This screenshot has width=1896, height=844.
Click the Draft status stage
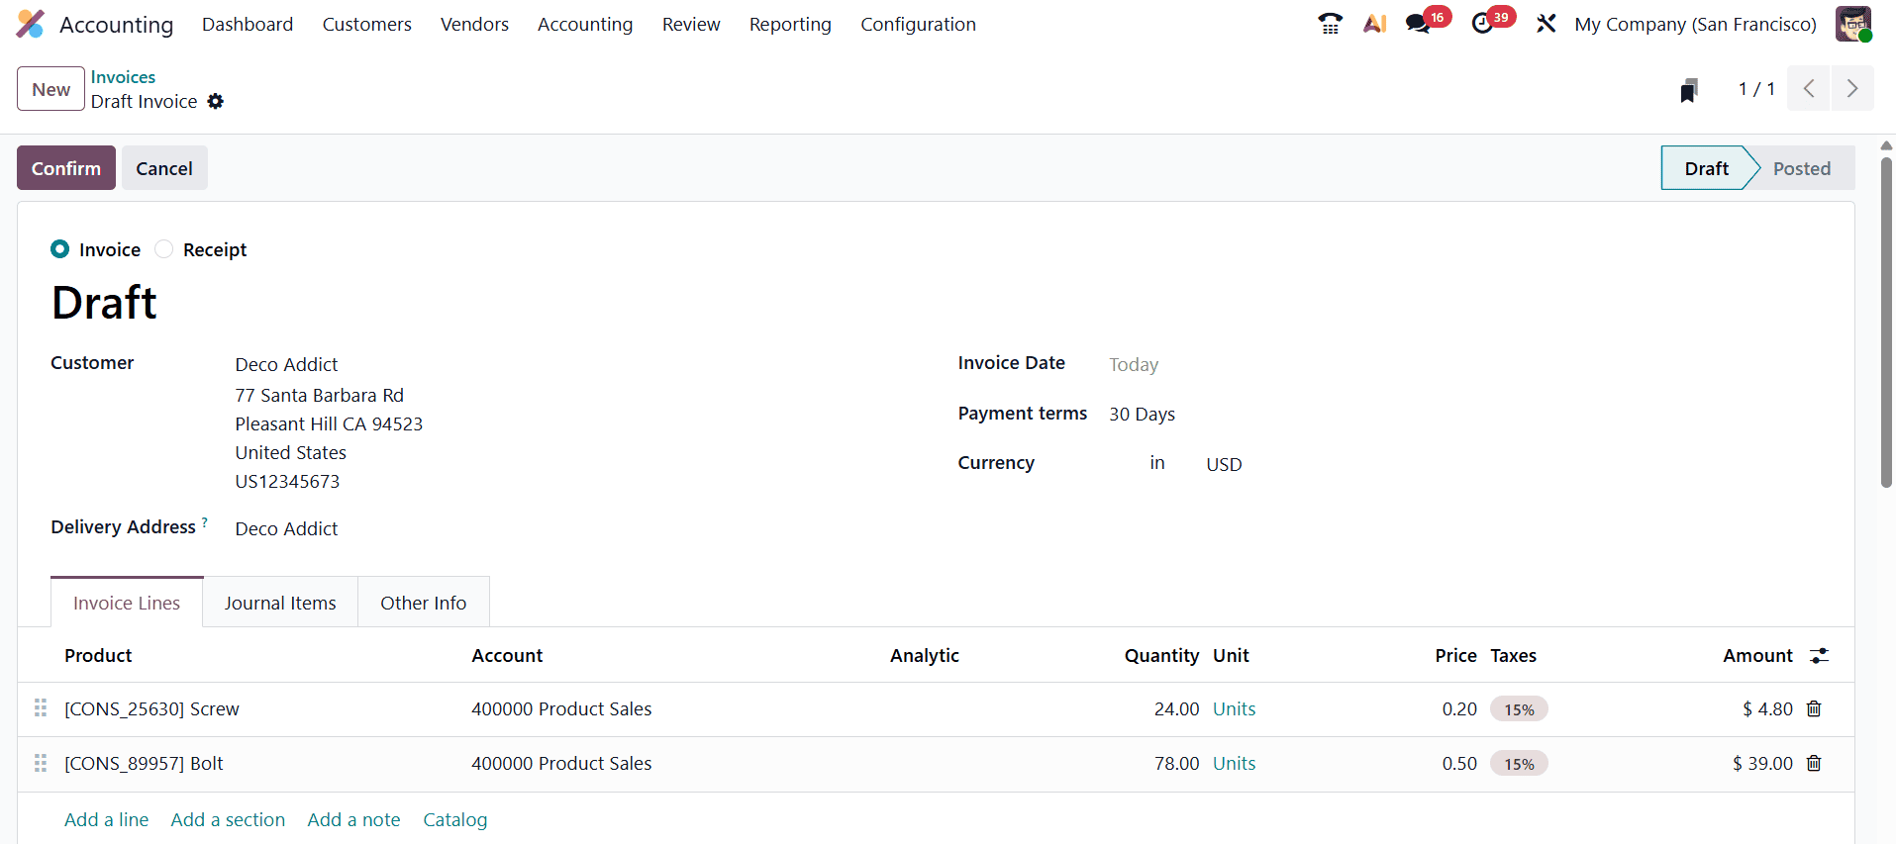[1706, 168]
